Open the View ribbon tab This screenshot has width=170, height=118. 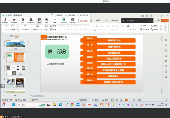(x=98, y=20)
